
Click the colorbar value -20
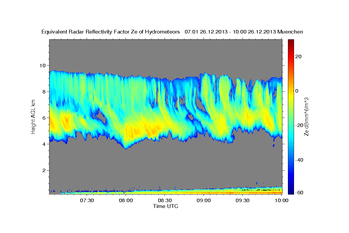299,126
